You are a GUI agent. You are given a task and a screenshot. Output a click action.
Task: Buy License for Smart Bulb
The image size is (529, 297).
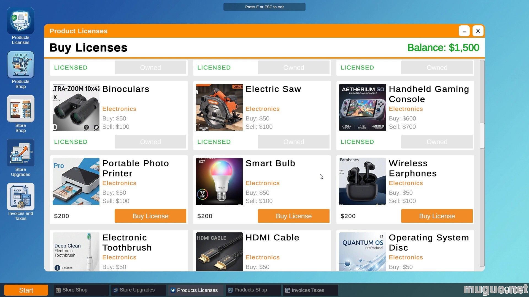coord(294,216)
